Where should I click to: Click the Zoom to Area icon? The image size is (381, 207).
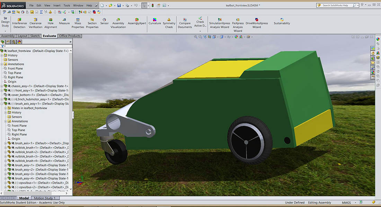click(200, 37)
